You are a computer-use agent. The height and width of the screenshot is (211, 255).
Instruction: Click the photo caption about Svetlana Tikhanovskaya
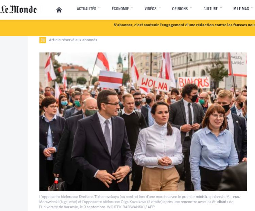(x=140, y=202)
